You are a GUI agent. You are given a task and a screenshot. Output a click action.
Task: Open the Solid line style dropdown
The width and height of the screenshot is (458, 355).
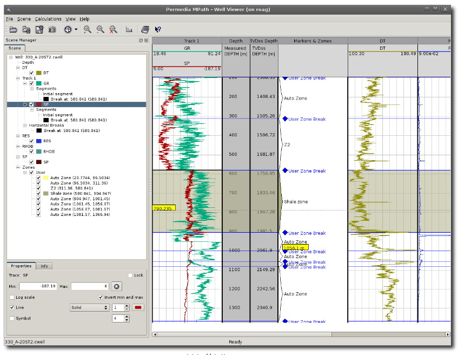(x=89, y=307)
